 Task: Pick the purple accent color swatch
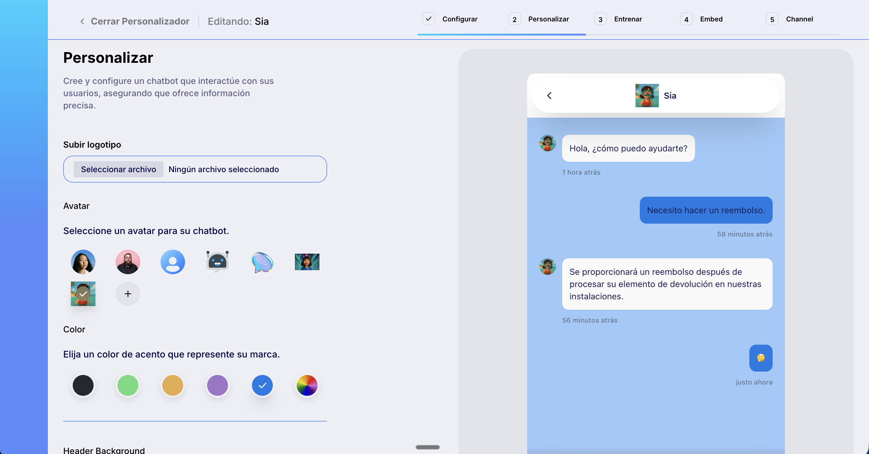(217, 385)
